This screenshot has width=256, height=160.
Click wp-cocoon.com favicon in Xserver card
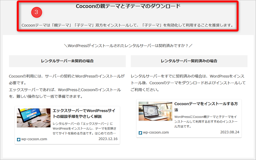[x=19, y=140]
